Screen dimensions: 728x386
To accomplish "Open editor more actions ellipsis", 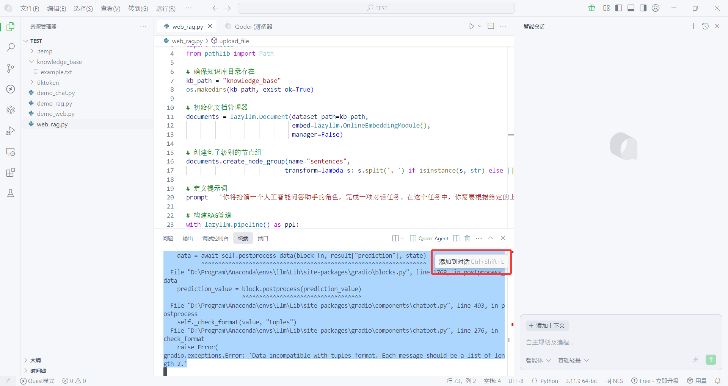I will pyautogui.click(x=503, y=26).
